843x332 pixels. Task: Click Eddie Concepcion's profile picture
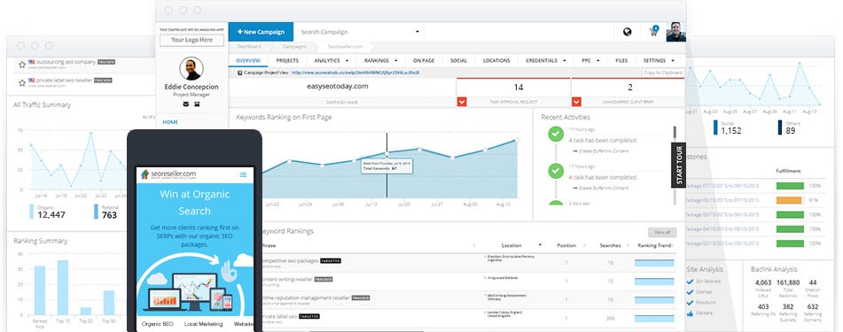click(191, 68)
